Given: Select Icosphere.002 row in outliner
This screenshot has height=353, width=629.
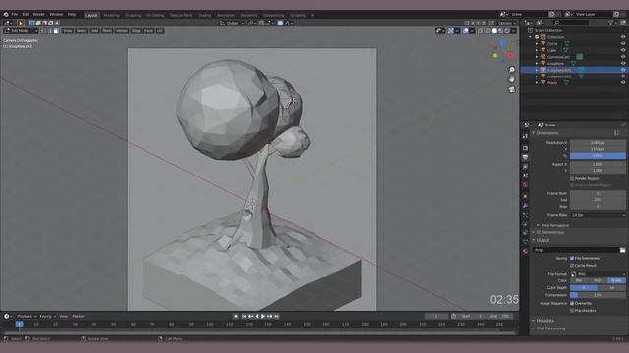Looking at the screenshot, I should 574,76.
